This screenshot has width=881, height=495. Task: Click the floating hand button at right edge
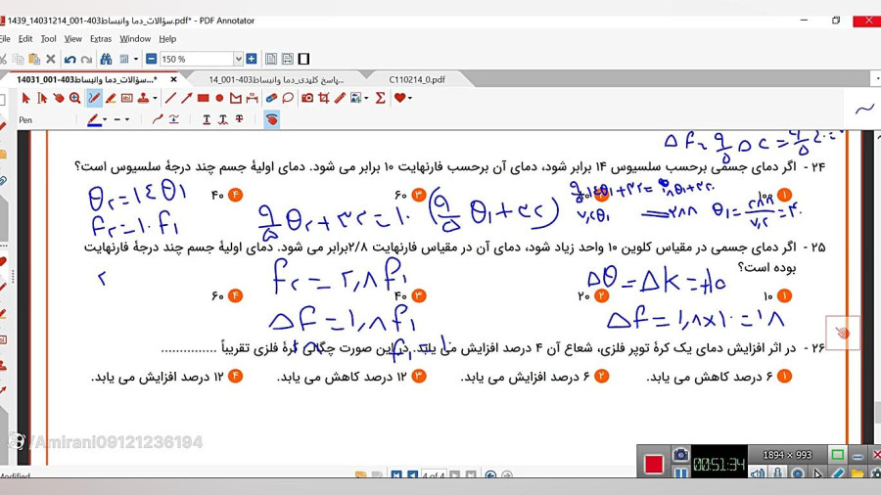pos(842,333)
